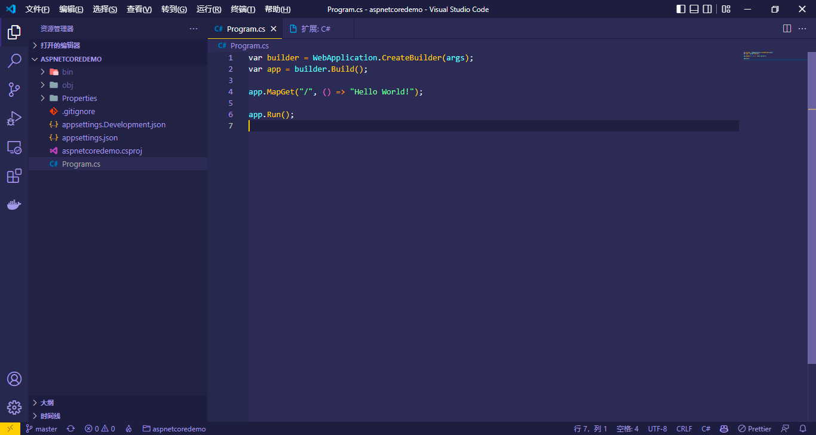Open the Remote Explorer view

click(14, 147)
